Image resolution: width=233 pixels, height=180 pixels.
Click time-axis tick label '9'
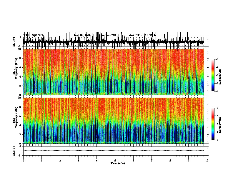pos(188,161)
